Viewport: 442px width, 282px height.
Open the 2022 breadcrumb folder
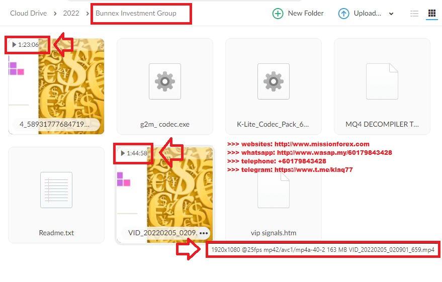tap(71, 13)
